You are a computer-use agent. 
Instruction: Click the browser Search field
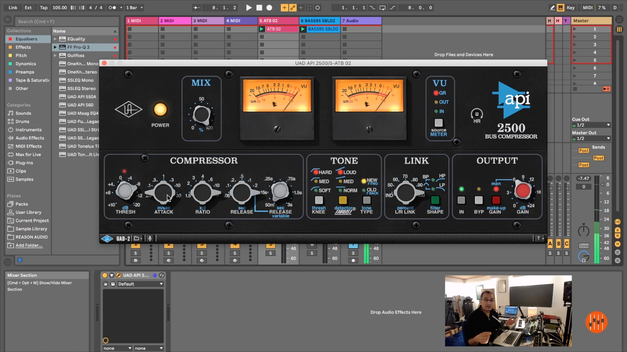point(66,21)
